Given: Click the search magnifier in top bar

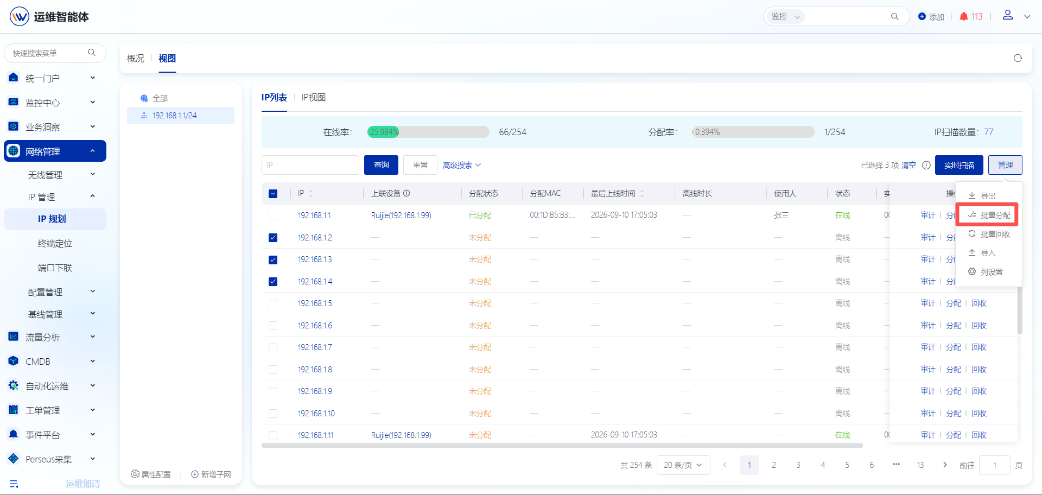Looking at the screenshot, I should (x=894, y=17).
